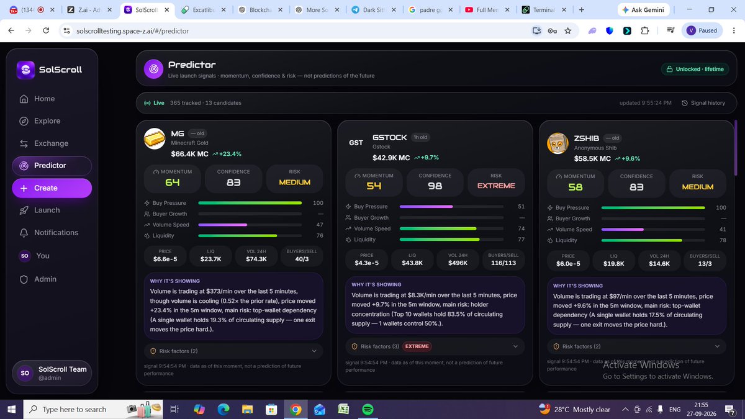Click the browser address bar

pos(298,30)
